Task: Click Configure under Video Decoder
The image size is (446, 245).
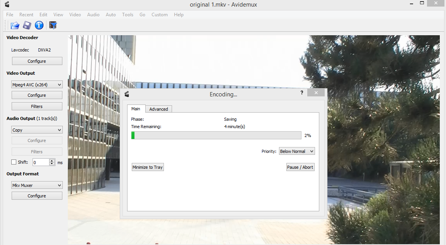Action: tap(37, 61)
